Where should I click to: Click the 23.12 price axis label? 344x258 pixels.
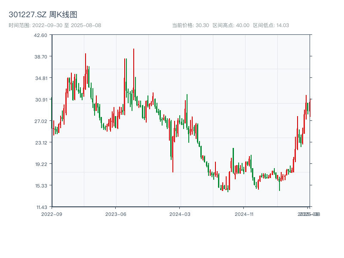40,142
